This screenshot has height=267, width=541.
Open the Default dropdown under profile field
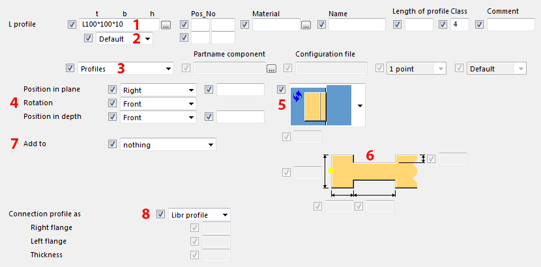click(149, 39)
